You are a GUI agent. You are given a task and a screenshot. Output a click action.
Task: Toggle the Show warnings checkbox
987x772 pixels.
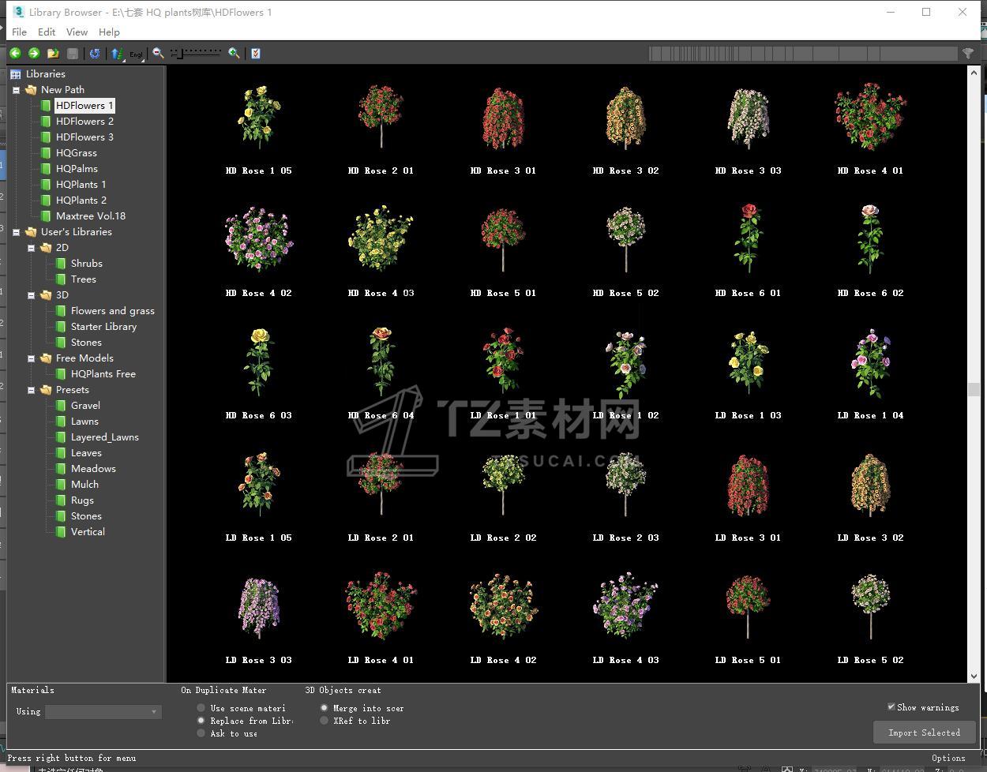[891, 707]
